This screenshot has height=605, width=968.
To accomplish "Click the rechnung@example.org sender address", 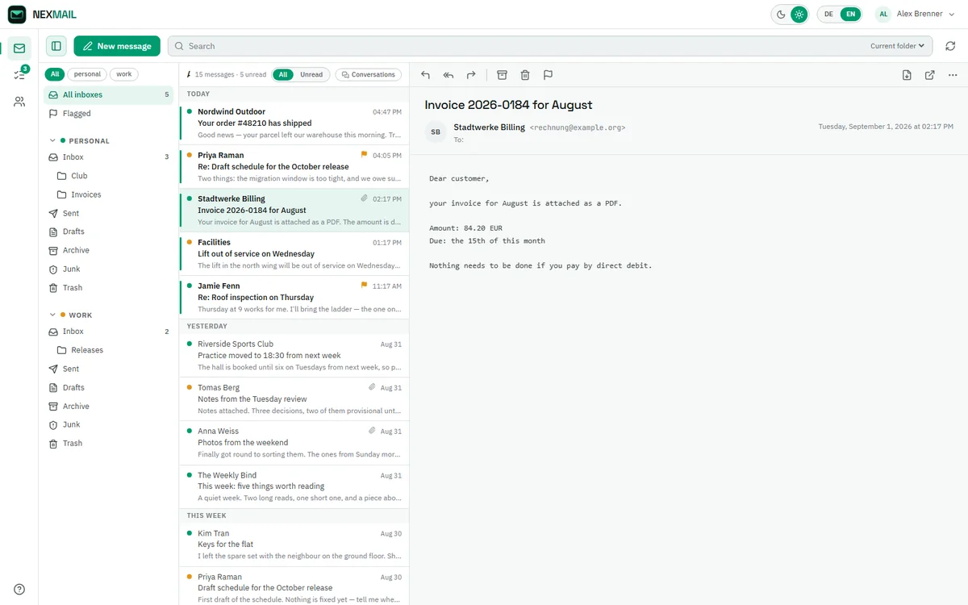I will tap(578, 127).
